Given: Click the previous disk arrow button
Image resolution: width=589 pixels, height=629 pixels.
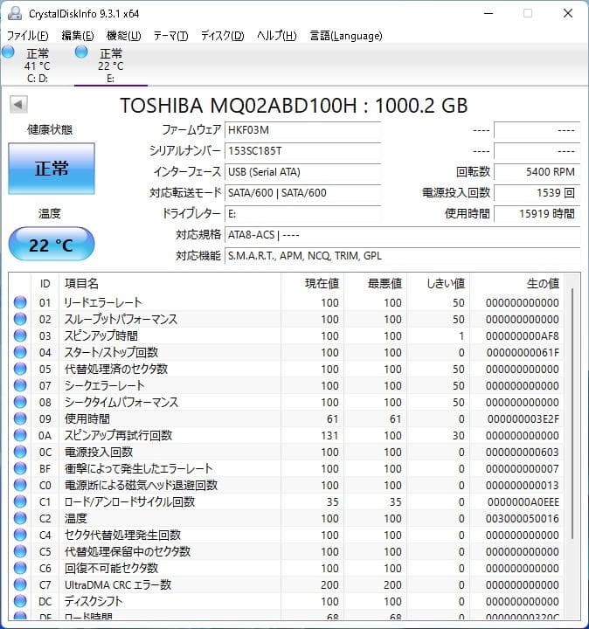Looking at the screenshot, I should pyautogui.click(x=18, y=105).
